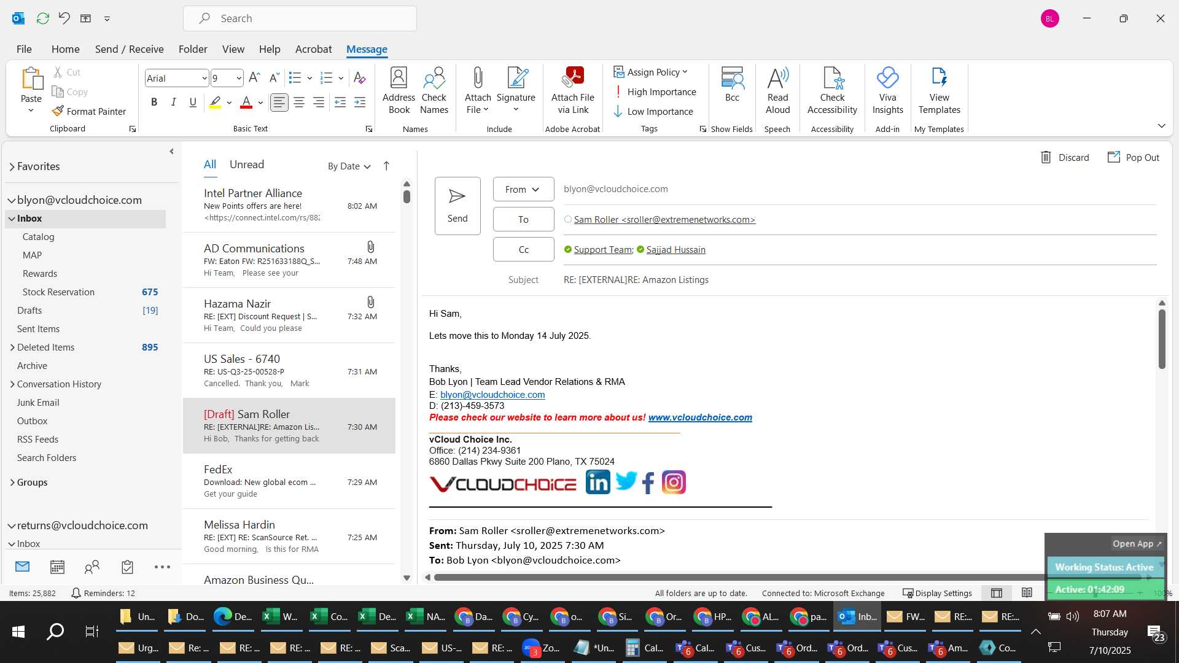Increase font size with Grow Font icon

254,78
